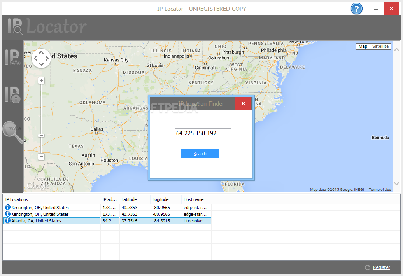Image resolution: width=403 pixels, height=276 pixels.
Task: Sort by Logitude column header
Action: (x=166, y=199)
